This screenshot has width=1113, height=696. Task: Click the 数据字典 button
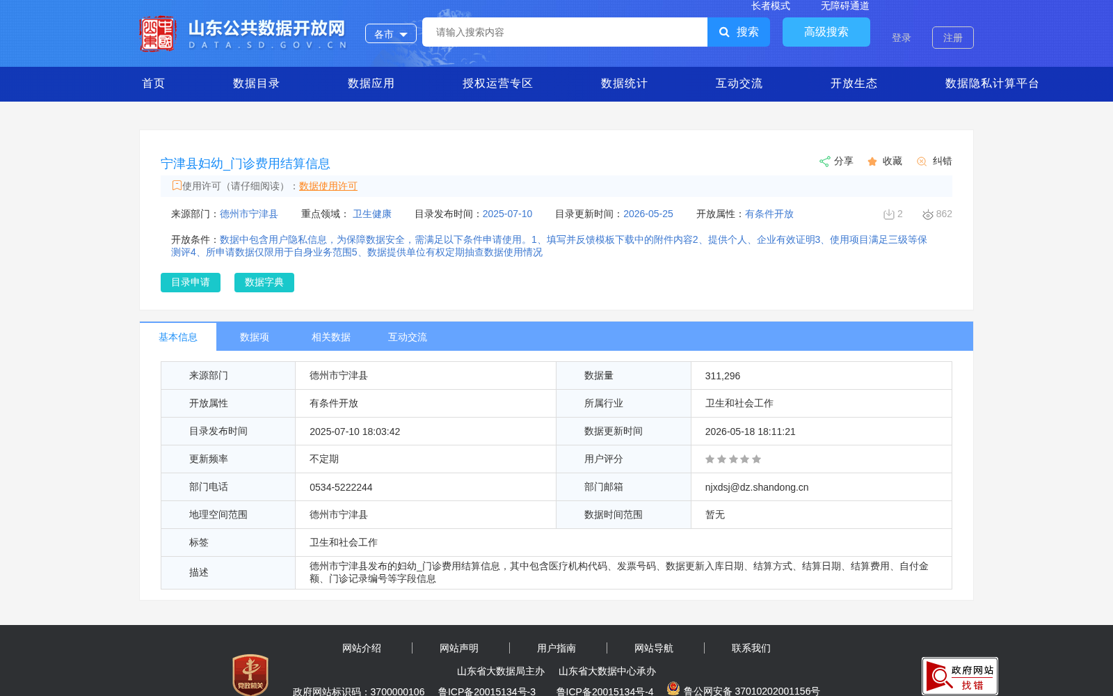264,283
